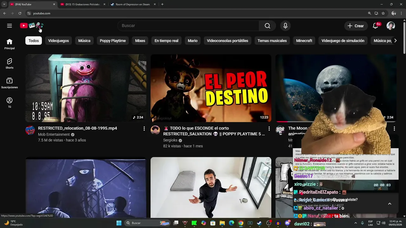Open the notifications bell

(375, 26)
